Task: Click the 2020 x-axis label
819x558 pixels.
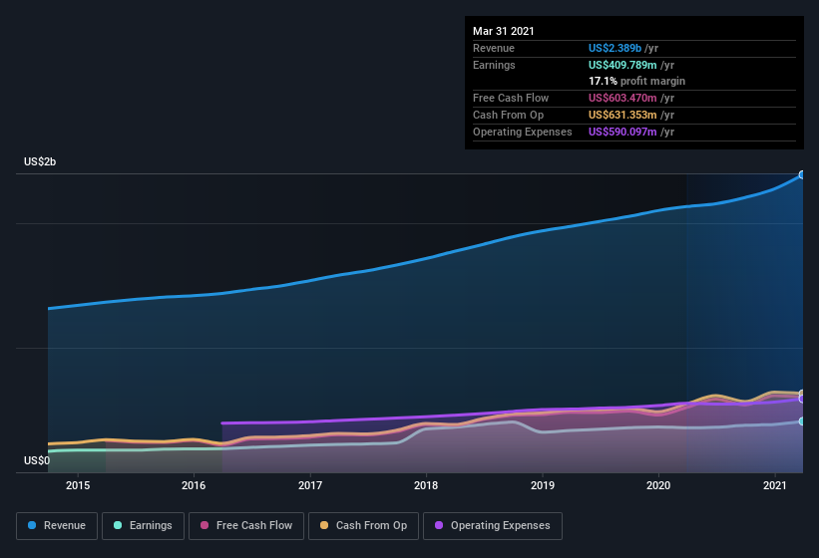Action: click(658, 485)
